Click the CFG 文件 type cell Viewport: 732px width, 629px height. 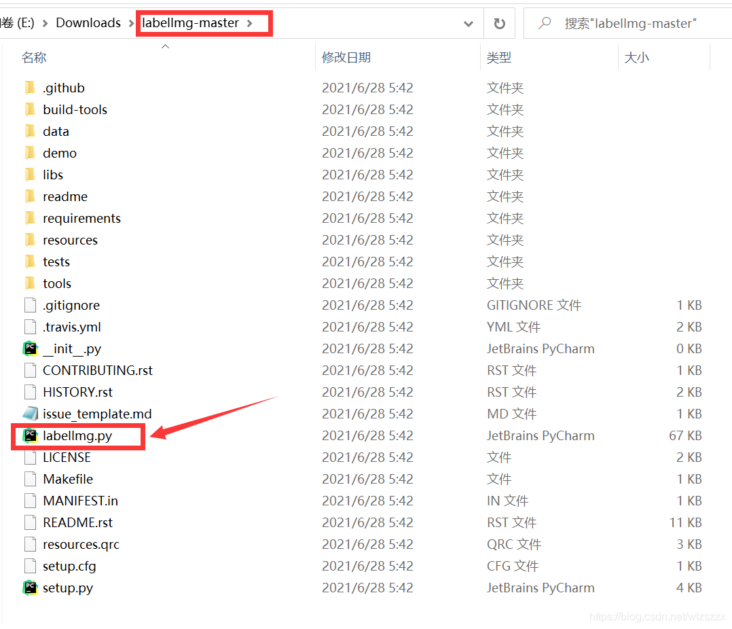(x=513, y=566)
